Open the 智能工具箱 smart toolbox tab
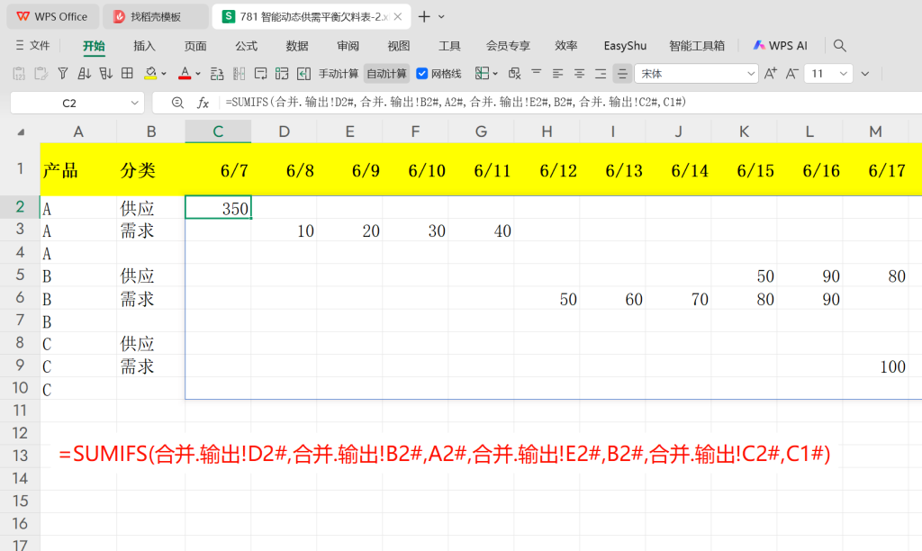Viewport: 922px width, 551px height. pos(697,46)
